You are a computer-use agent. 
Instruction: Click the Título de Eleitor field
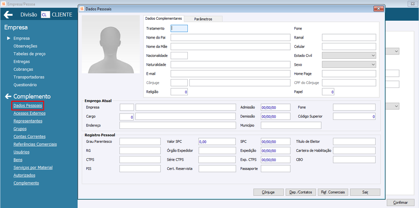[354, 142]
